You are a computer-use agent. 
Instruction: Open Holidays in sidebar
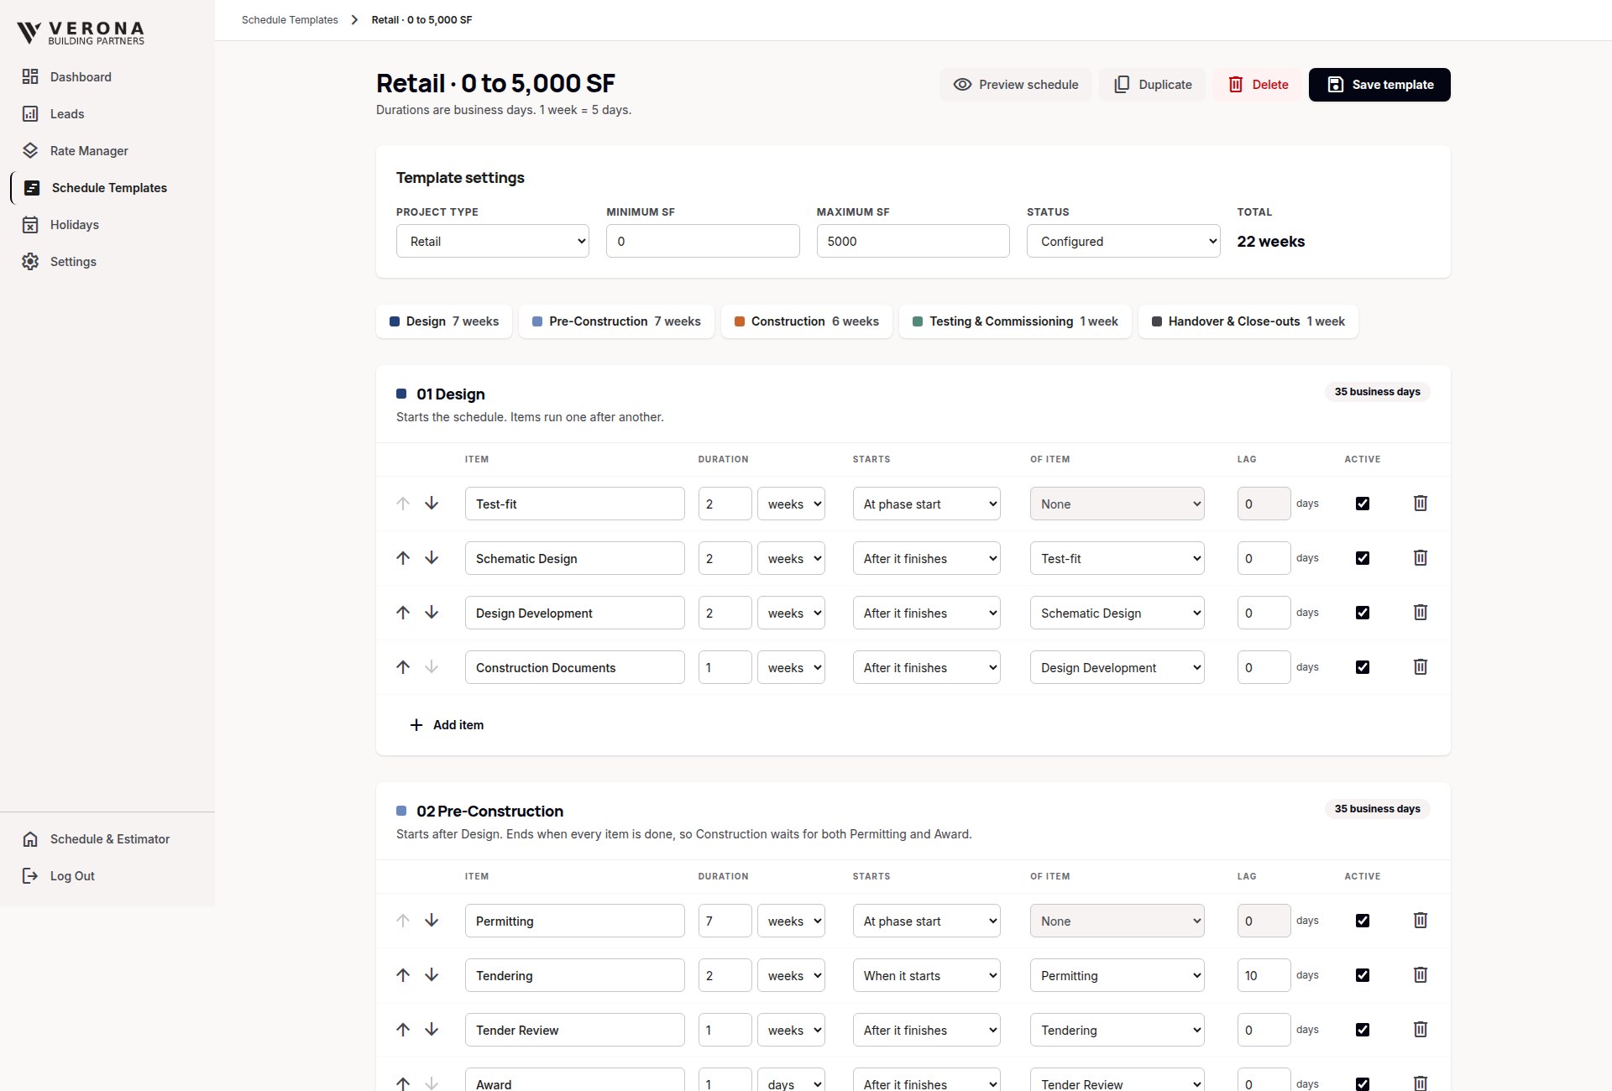click(107, 225)
